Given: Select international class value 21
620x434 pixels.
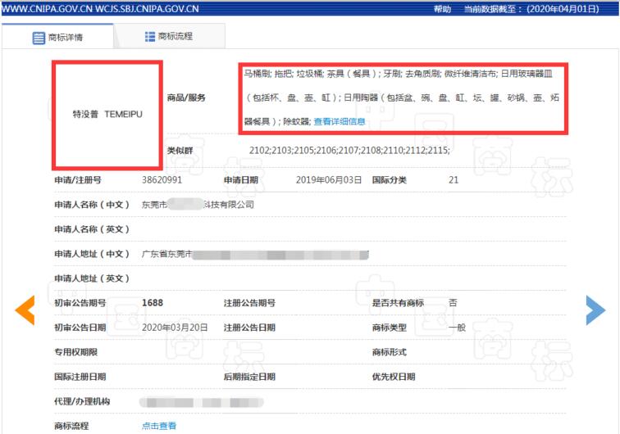Looking at the screenshot, I should tap(454, 180).
